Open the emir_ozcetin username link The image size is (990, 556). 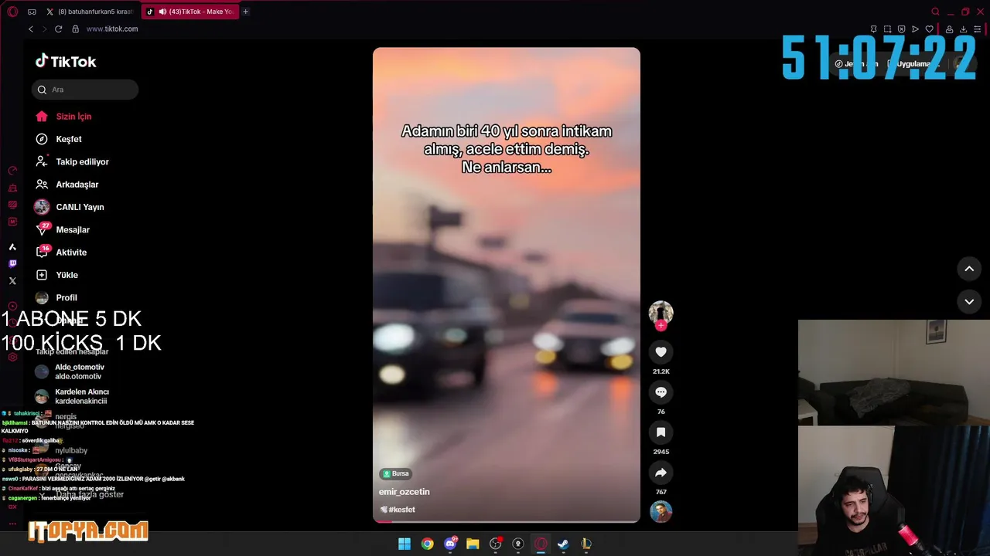click(x=404, y=492)
